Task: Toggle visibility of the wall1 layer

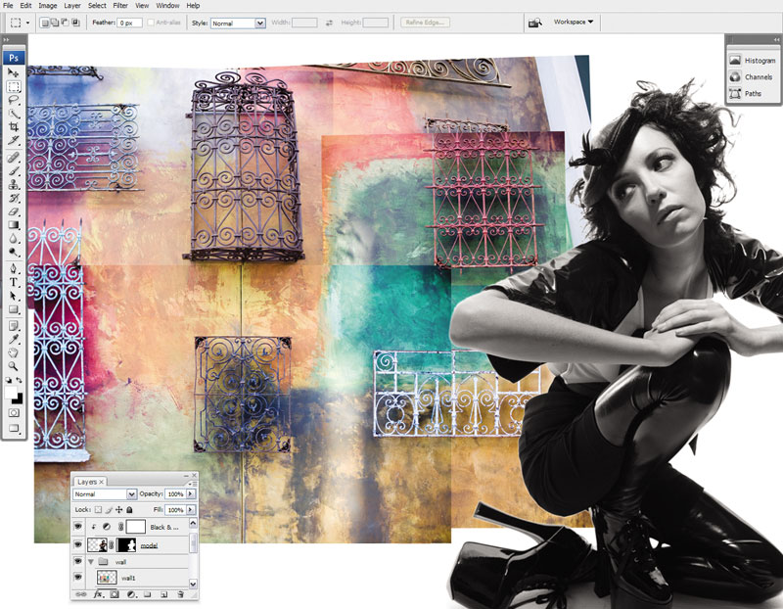Action: 78,579
